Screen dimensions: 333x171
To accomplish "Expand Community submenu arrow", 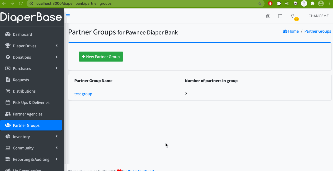I will click(x=57, y=148).
